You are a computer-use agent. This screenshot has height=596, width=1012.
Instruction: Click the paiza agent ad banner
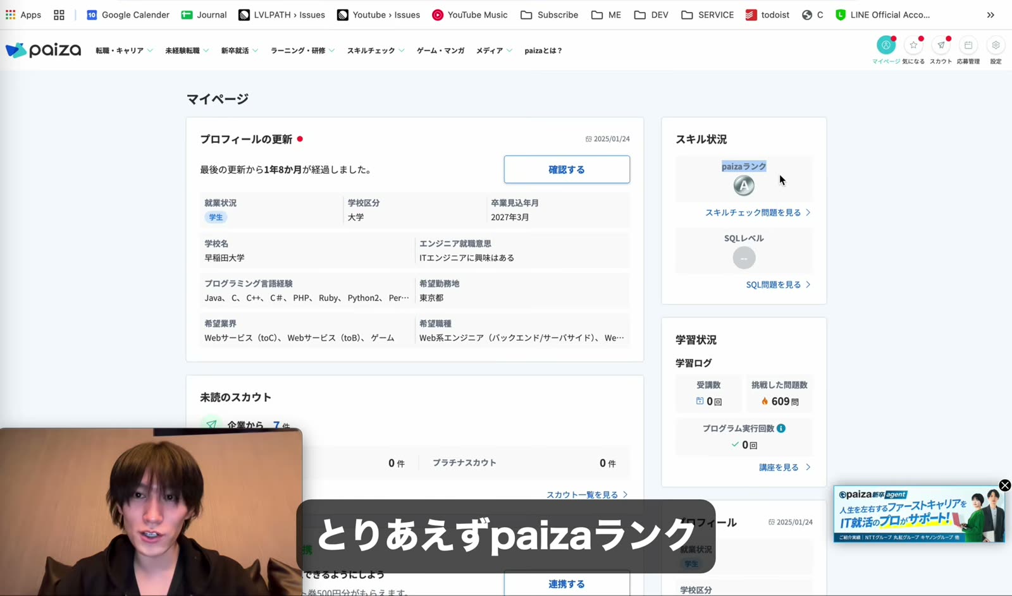(919, 514)
